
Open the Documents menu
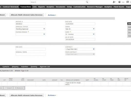click(x=61, y=7)
